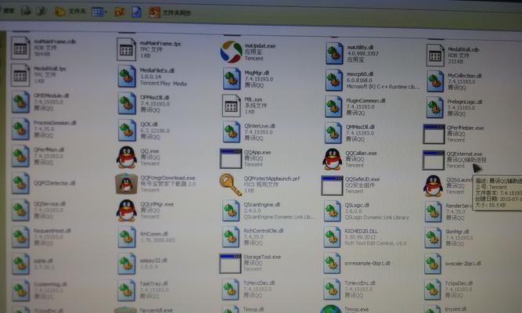522x313 pixels.
Task: Select the msvcp60.dll file icon
Action: point(334,80)
